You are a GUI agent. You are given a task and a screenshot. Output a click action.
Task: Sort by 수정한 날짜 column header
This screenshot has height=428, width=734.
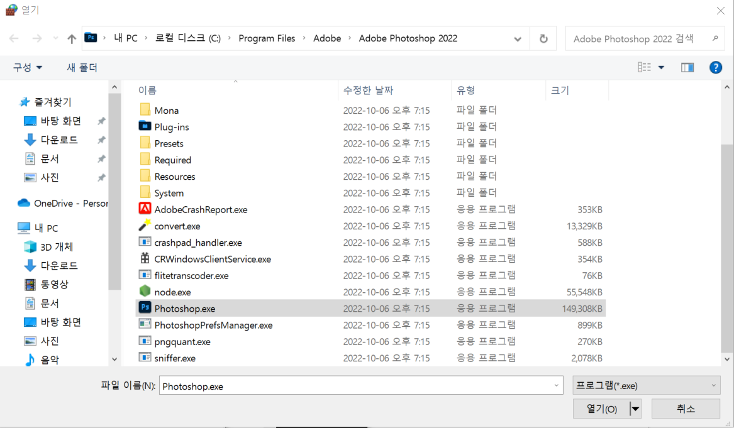(x=368, y=91)
